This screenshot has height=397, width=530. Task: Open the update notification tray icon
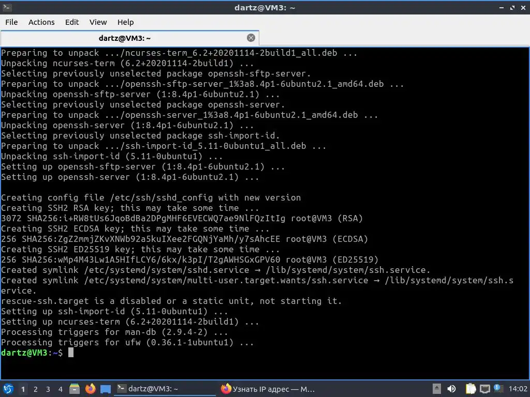coord(498,388)
